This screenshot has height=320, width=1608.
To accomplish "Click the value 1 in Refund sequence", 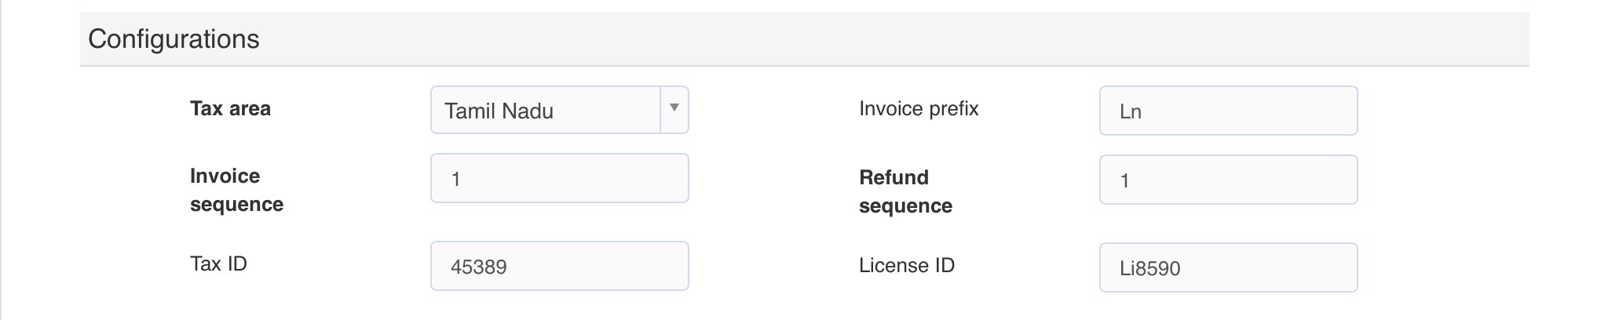I will (1124, 180).
